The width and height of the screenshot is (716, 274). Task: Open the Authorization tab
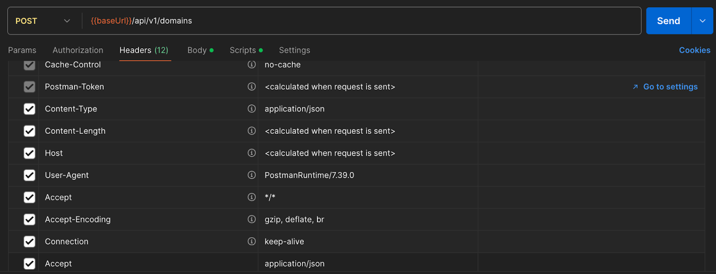click(78, 50)
